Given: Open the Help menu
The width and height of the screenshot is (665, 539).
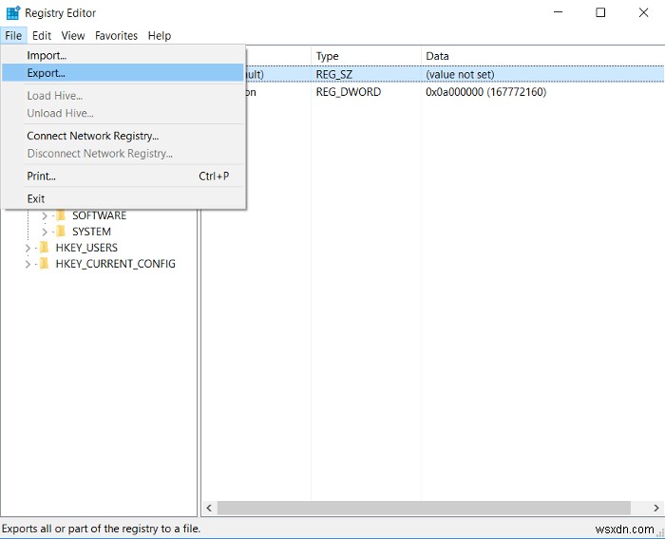Looking at the screenshot, I should [x=160, y=36].
